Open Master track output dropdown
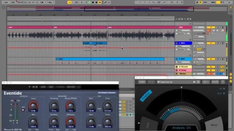 point(199,74)
